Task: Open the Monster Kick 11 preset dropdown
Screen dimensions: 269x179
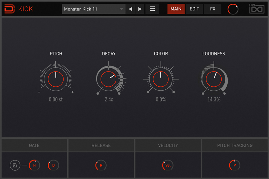Action: pyautogui.click(x=94, y=9)
